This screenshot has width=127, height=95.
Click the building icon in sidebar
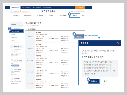(x=12, y=60)
